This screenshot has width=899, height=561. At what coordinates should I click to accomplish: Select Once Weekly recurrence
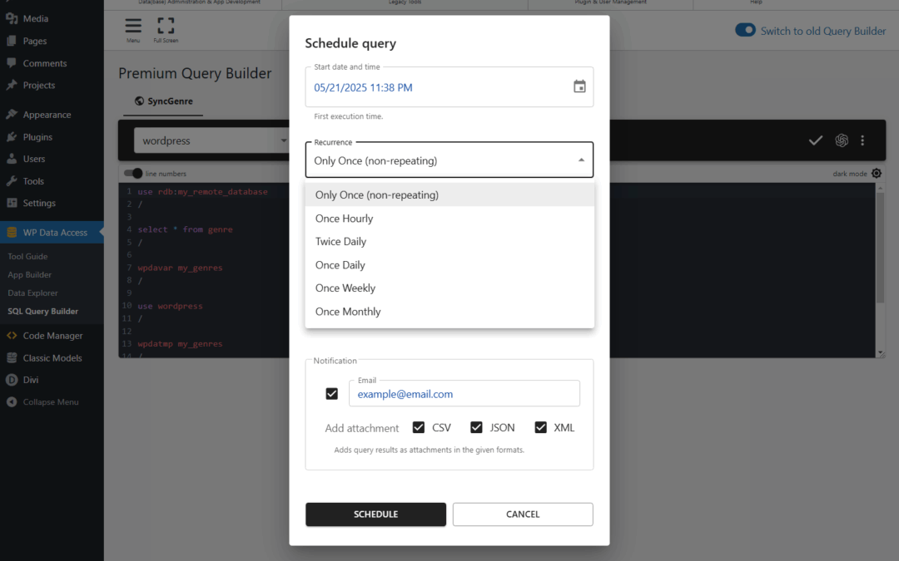(x=449, y=288)
